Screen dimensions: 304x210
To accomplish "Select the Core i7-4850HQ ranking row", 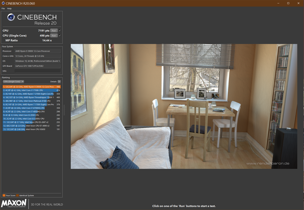I will click(32, 112).
